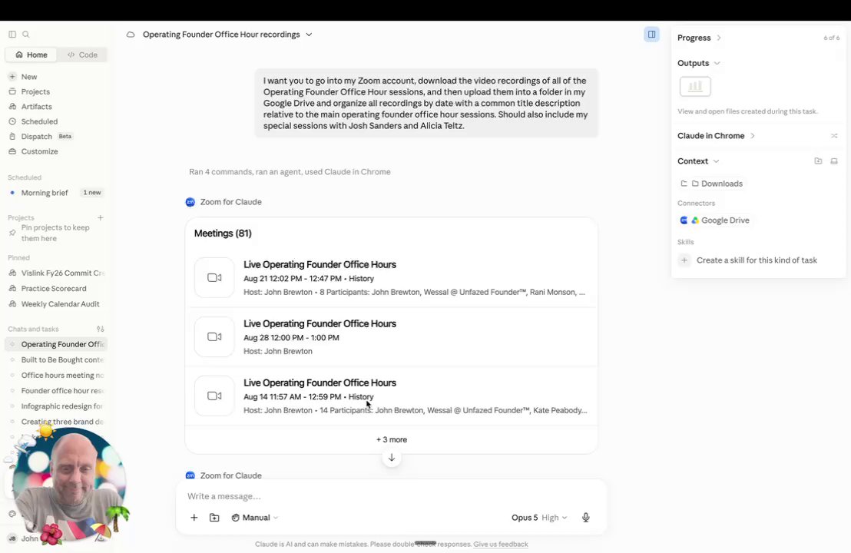This screenshot has width=851, height=553.
Task: Open the Aug 28 Office Hours meeting
Action: coord(391,337)
